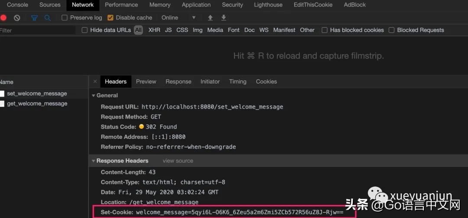Filter requests by Doc
Viewport: 468px width, 218px height.
click(x=250, y=30)
